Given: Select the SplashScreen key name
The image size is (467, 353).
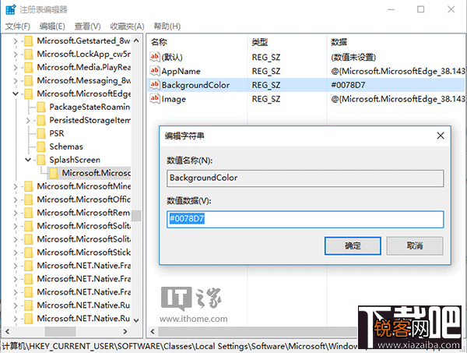Looking at the screenshot, I should 75,160.
